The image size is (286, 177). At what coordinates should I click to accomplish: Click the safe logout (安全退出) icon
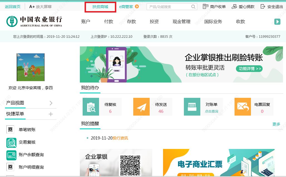pos(263,7)
